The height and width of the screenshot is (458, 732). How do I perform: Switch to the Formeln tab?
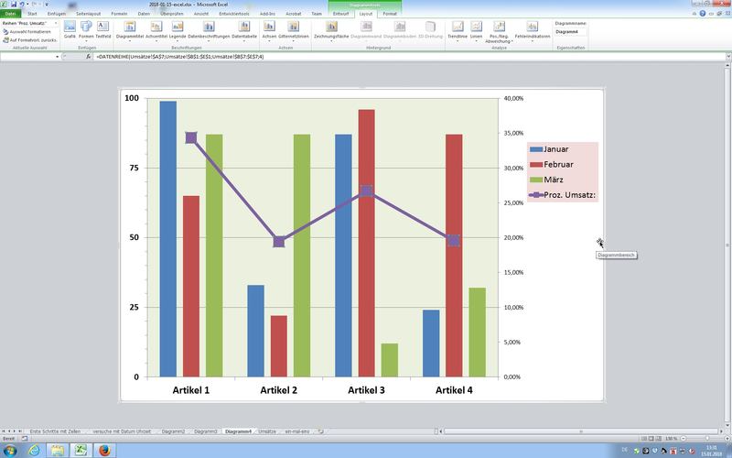point(119,14)
